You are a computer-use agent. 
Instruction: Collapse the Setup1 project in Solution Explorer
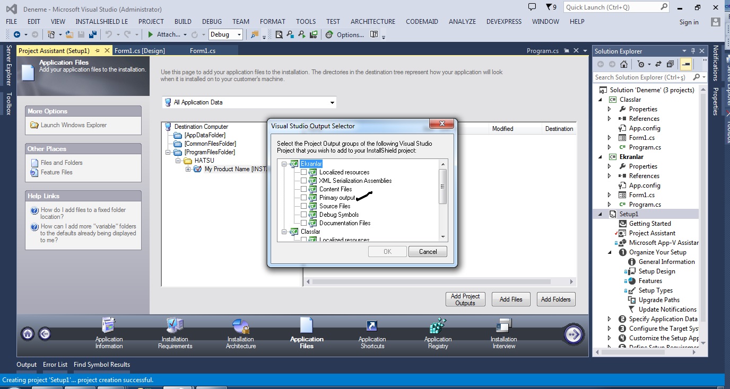[601, 214]
